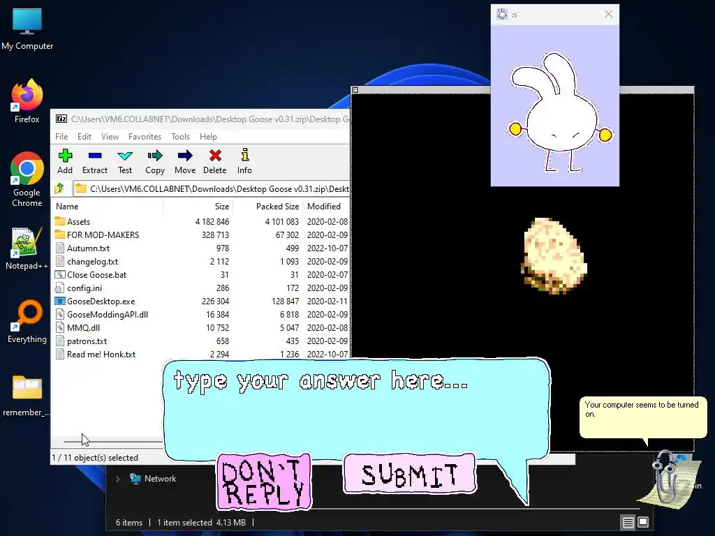Click the bunny window title icon

(x=502, y=14)
